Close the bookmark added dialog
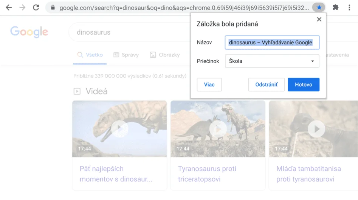Screen dimensions: 358x200 [x=319, y=19]
